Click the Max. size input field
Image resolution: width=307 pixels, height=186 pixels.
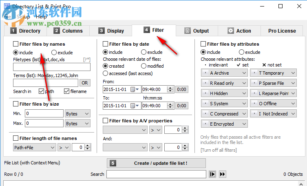click(44, 123)
